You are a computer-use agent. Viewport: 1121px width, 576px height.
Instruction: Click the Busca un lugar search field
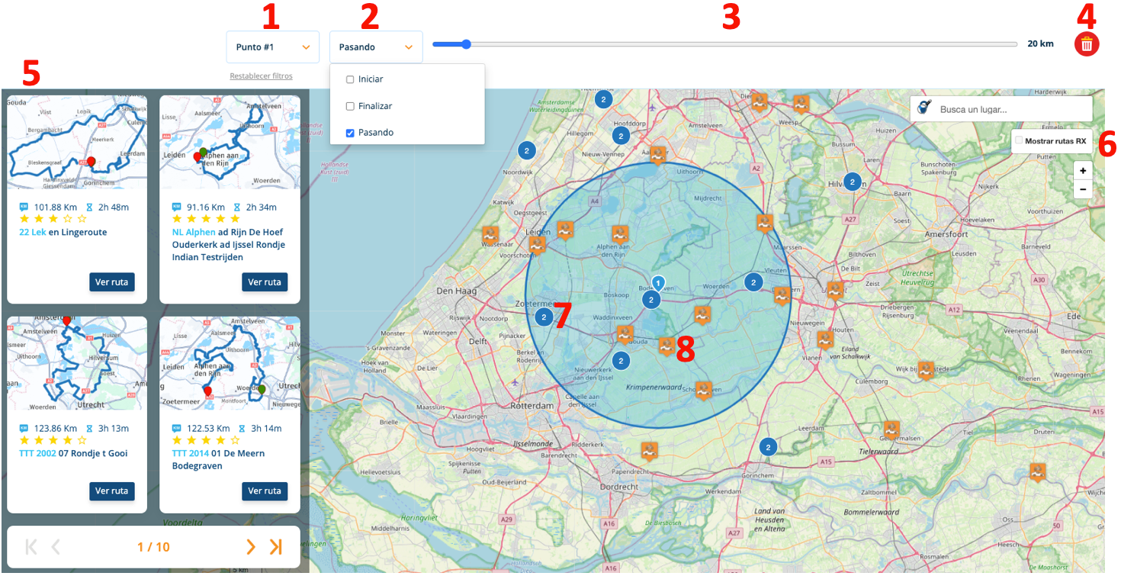[x=1001, y=109]
